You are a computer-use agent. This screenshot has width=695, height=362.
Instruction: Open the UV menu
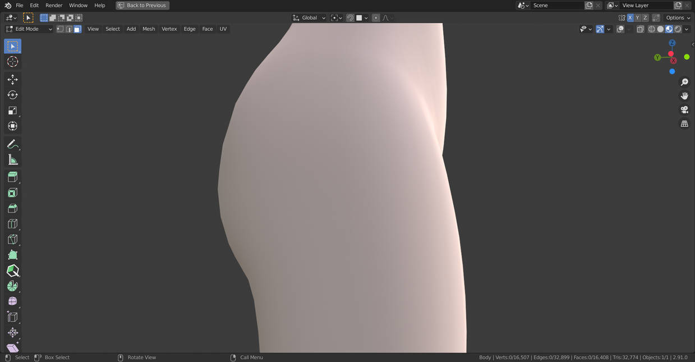tap(223, 29)
